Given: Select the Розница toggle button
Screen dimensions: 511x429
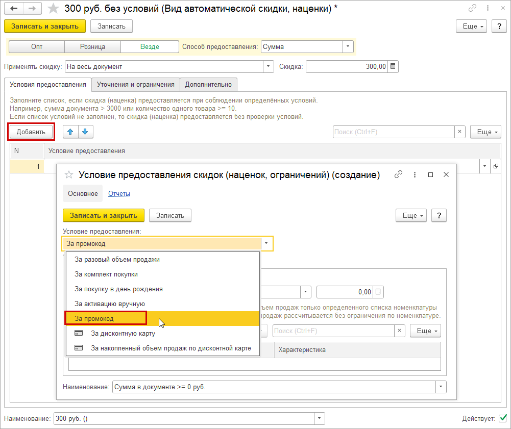Looking at the screenshot, I should click(x=92, y=46).
